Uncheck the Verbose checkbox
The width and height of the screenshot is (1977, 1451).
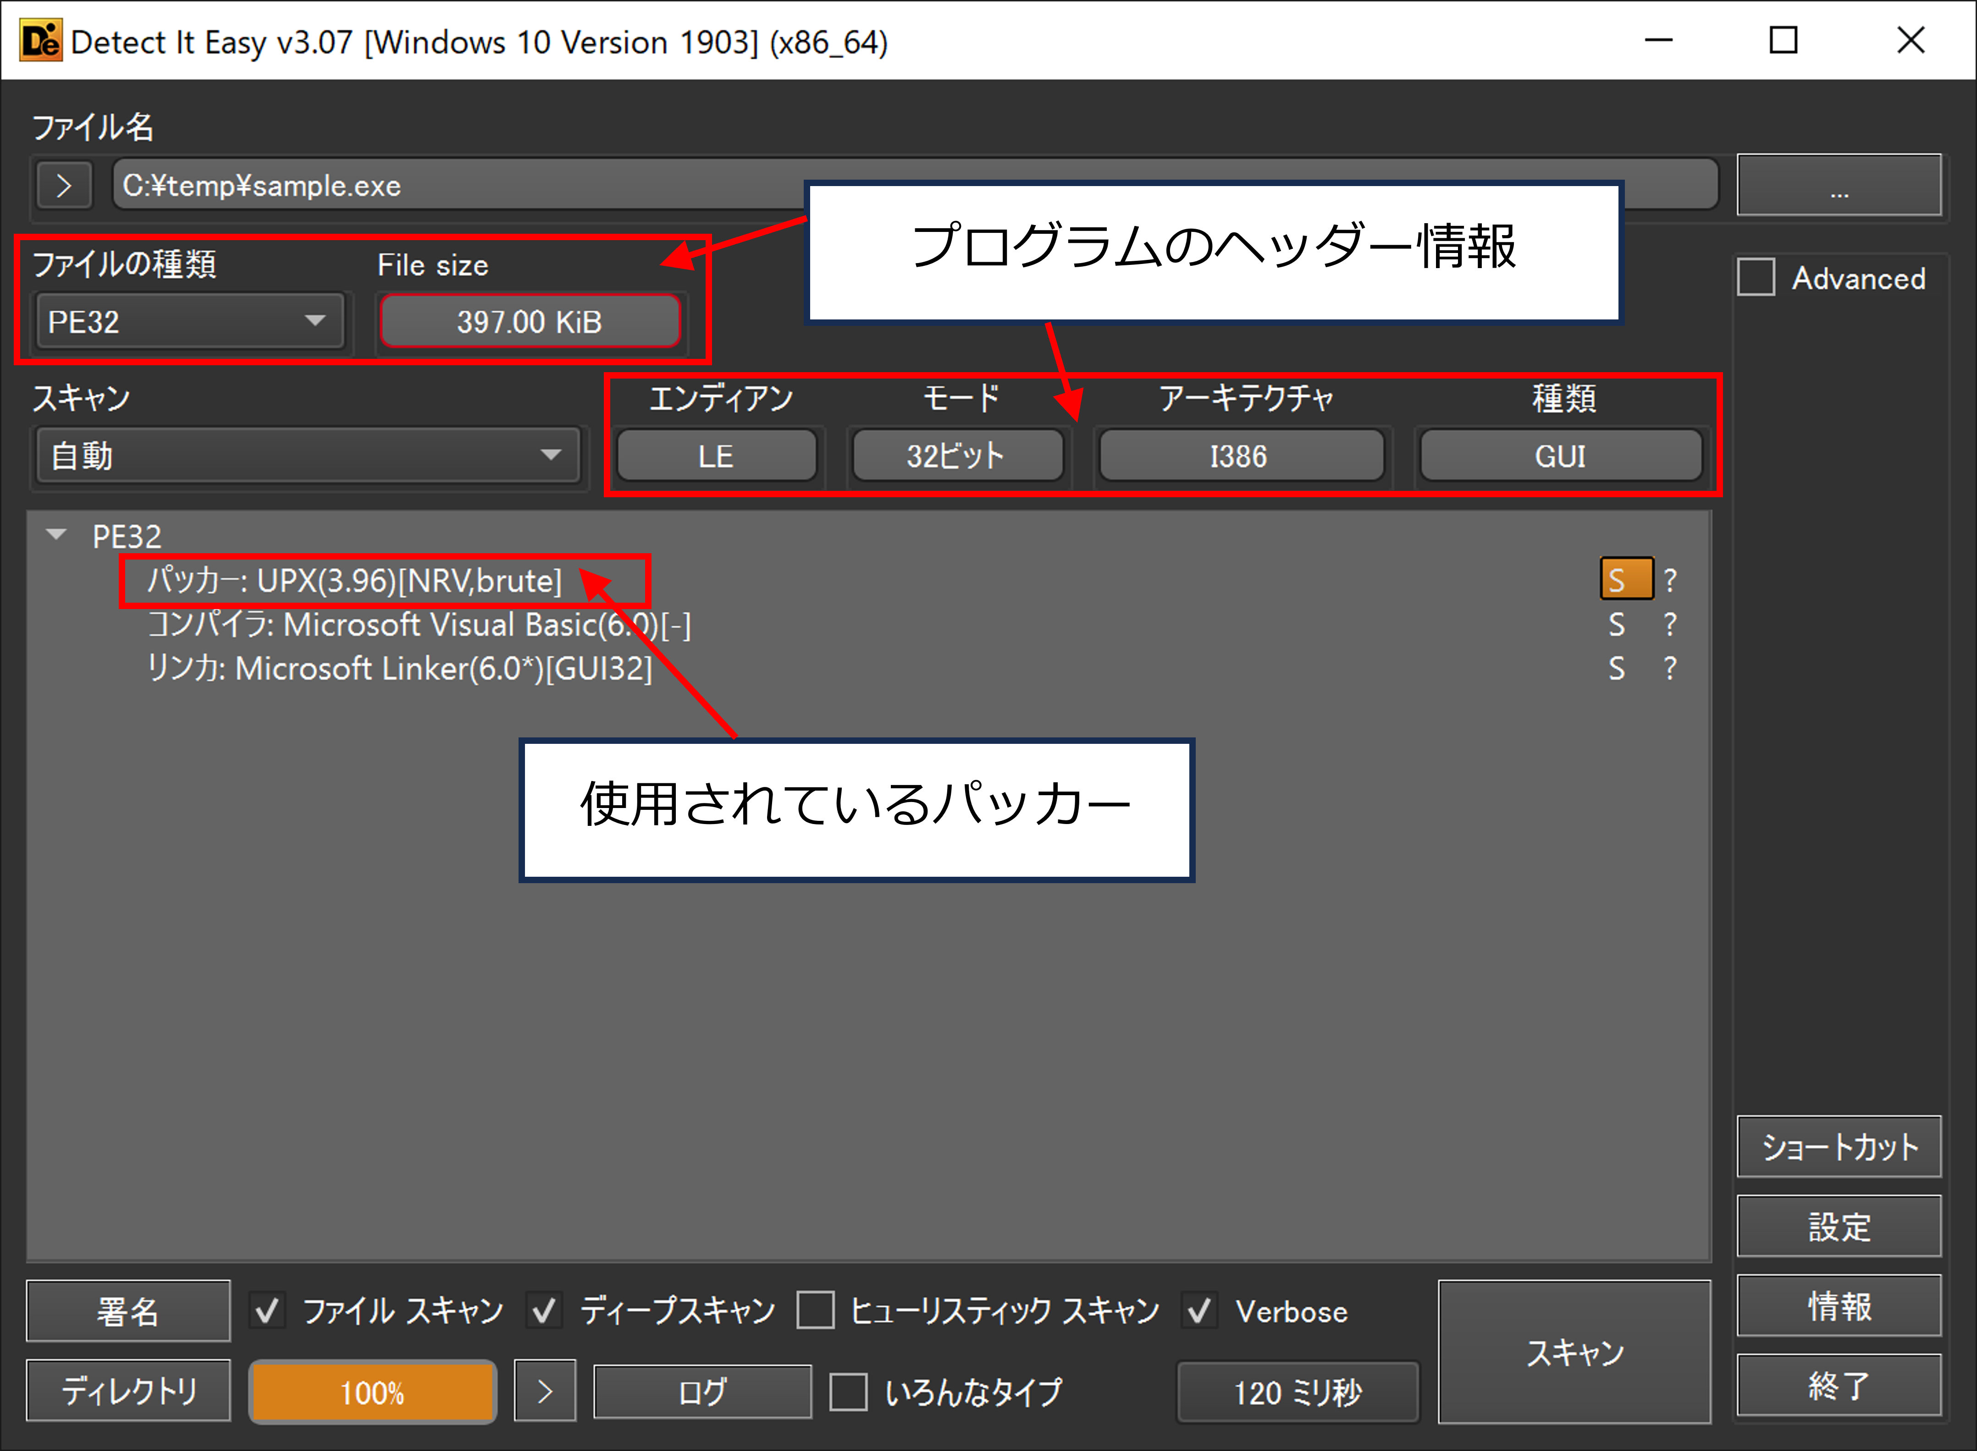click(1199, 1310)
